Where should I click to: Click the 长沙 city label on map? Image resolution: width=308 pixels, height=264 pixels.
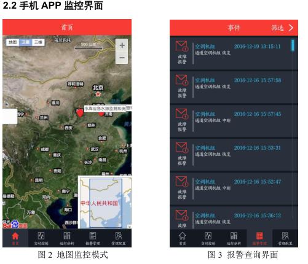(x=88, y=162)
